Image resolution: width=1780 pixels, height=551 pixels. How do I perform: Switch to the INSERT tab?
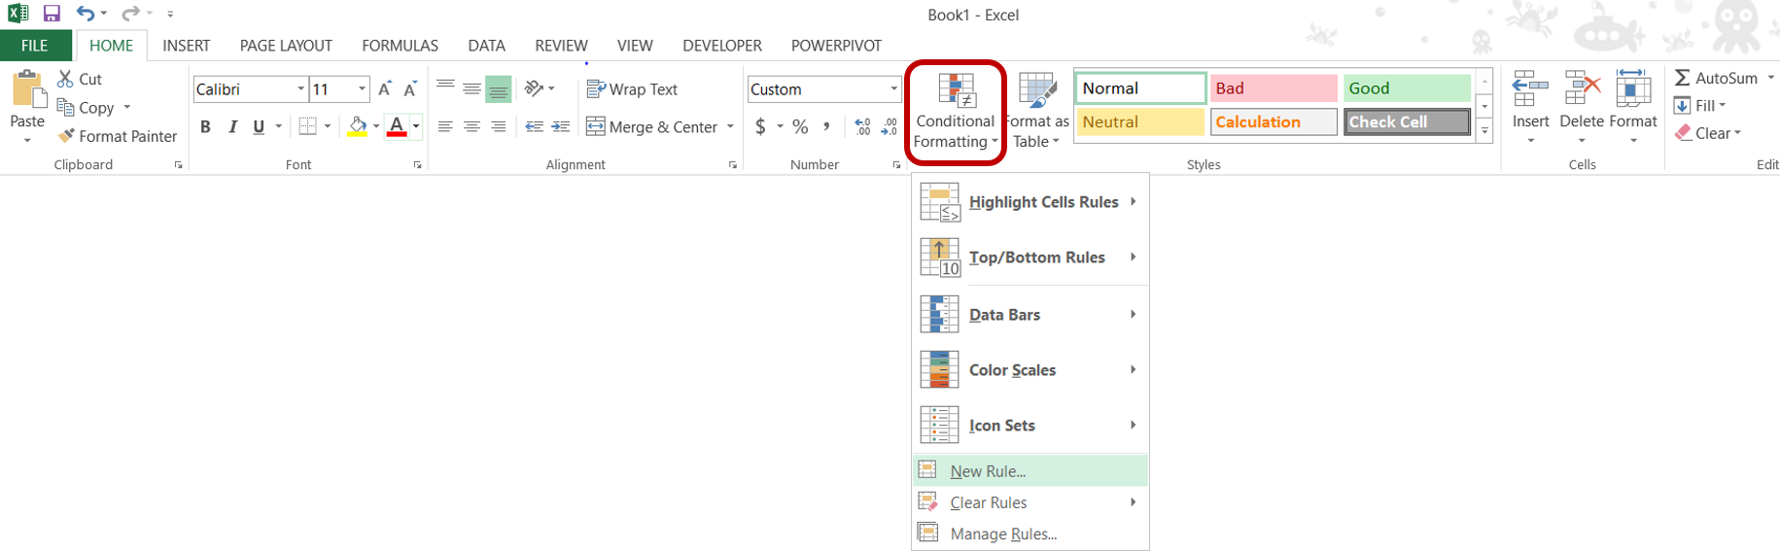pos(187,46)
